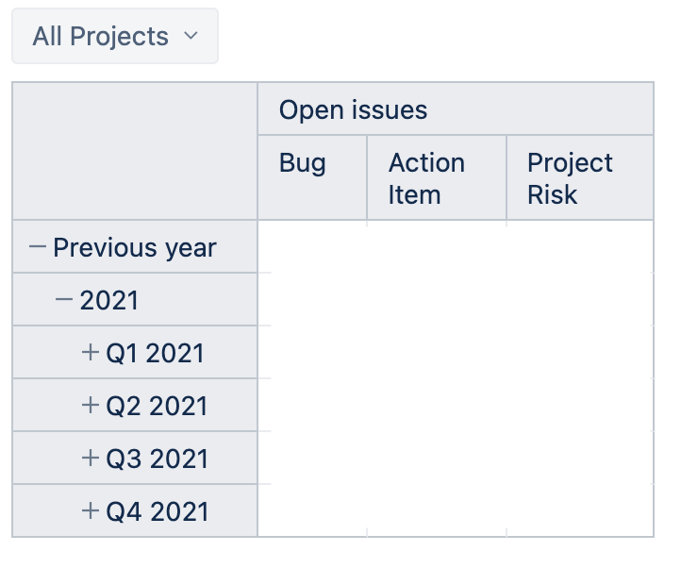Click the empty top-left corner header cell
The height and width of the screenshot is (568, 681).
click(135, 151)
